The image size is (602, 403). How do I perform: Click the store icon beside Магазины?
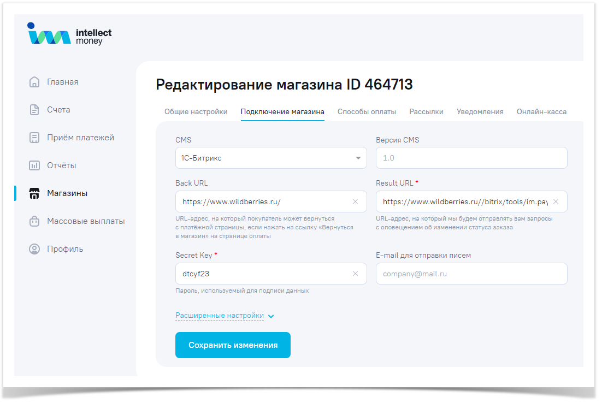pyautogui.click(x=34, y=193)
